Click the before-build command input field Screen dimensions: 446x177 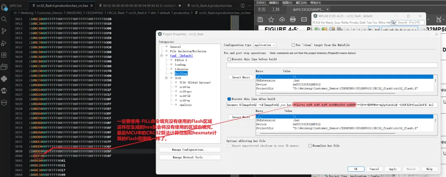(x=332, y=65)
